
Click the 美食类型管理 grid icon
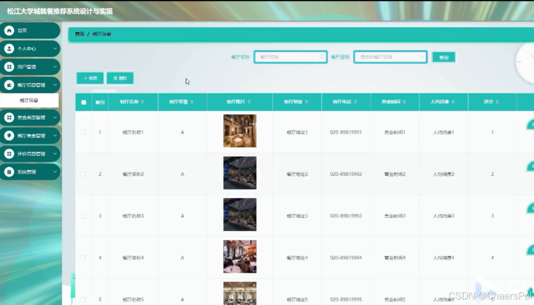click(x=9, y=117)
